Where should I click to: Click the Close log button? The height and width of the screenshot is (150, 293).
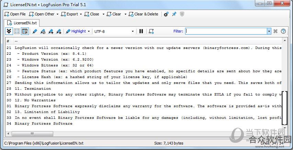pyautogui.click(x=92, y=14)
